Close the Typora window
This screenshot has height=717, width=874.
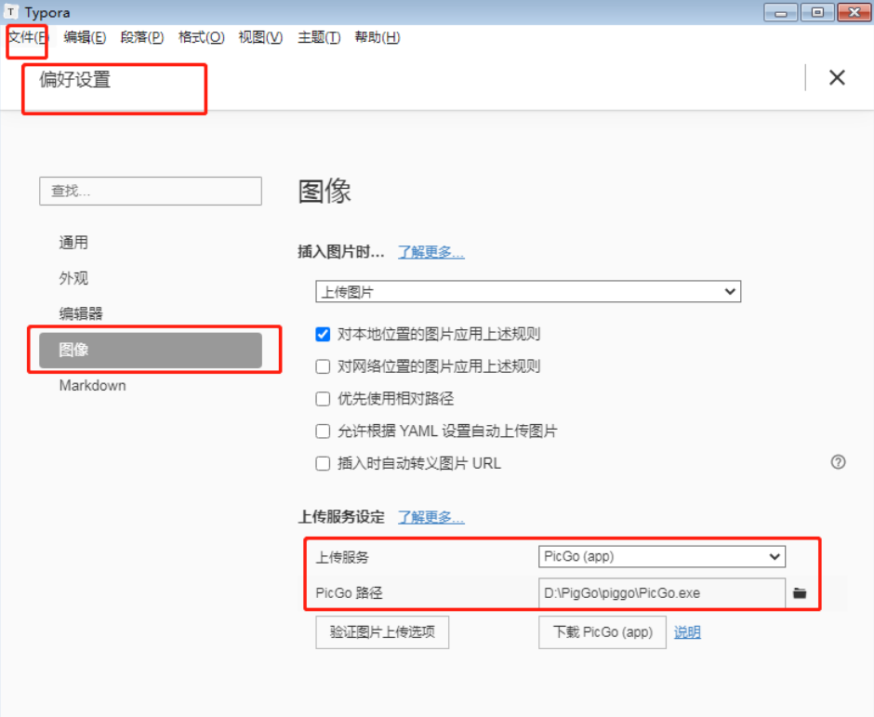854,12
